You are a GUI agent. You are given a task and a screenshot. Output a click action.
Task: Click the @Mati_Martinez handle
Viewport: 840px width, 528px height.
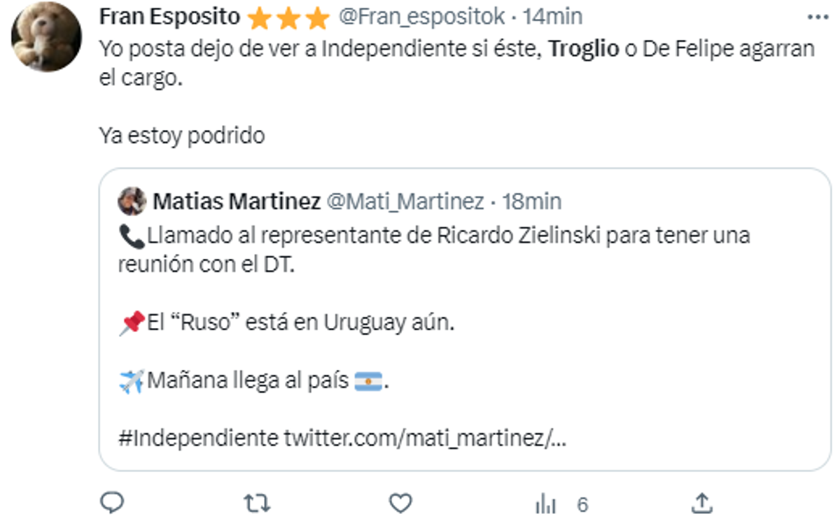[406, 201]
